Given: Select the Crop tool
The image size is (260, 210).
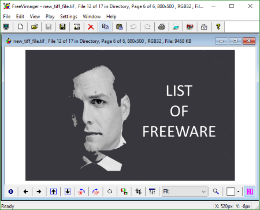Looking at the screenshot, I should pos(138,191).
